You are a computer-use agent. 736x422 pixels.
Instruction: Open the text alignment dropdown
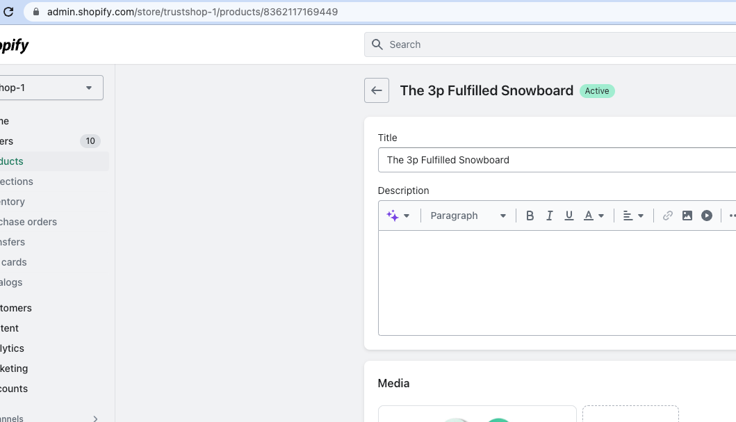coord(632,216)
